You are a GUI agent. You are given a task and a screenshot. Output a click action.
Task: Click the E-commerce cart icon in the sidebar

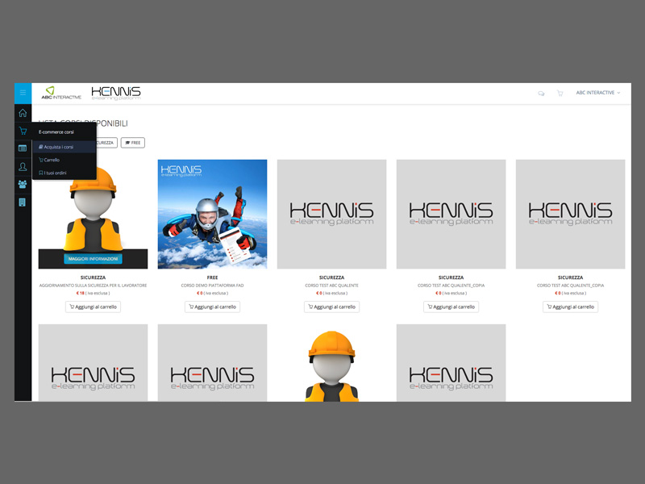point(23,131)
